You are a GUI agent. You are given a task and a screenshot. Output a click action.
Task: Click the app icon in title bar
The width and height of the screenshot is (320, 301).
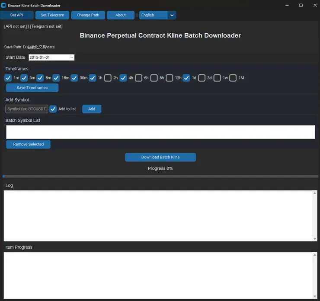[x=3, y=5]
